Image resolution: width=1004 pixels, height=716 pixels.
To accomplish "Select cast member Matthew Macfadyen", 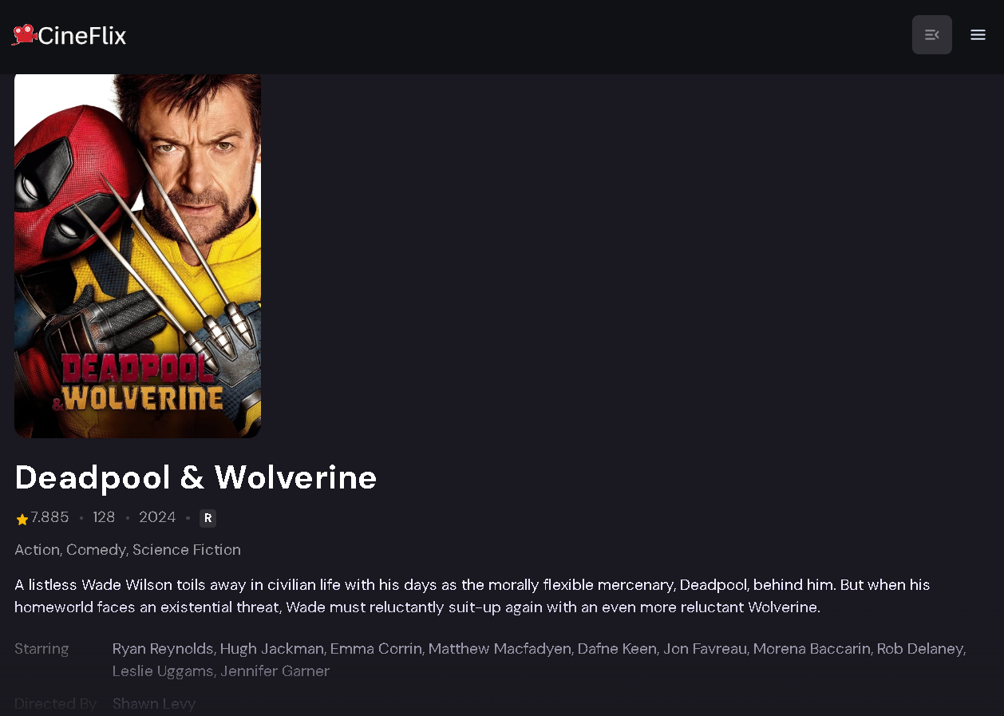I will tap(500, 649).
